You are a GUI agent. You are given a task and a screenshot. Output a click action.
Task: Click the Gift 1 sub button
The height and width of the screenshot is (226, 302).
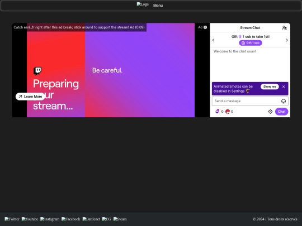(x=251, y=43)
